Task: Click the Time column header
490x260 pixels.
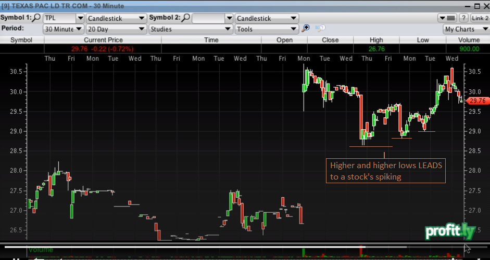Action: [211, 40]
